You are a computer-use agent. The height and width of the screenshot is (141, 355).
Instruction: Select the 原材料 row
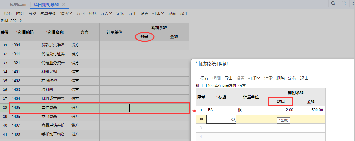click(x=94, y=90)
